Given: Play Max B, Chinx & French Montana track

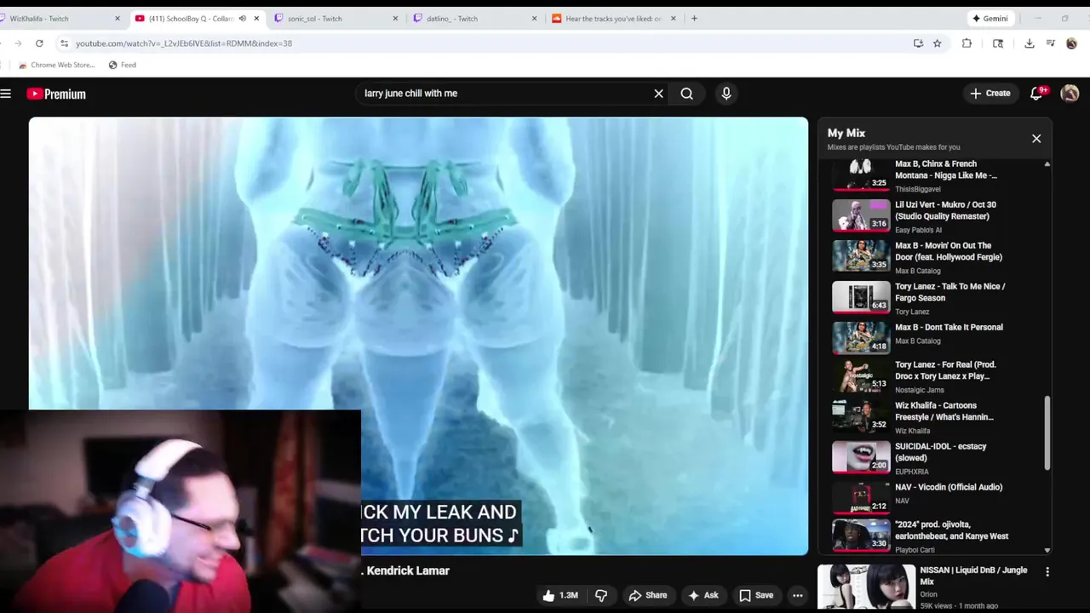Looking at the screenshot, I should [934, 175].
